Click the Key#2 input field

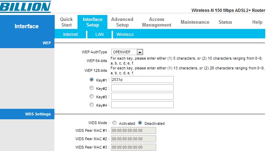(142, 88)
